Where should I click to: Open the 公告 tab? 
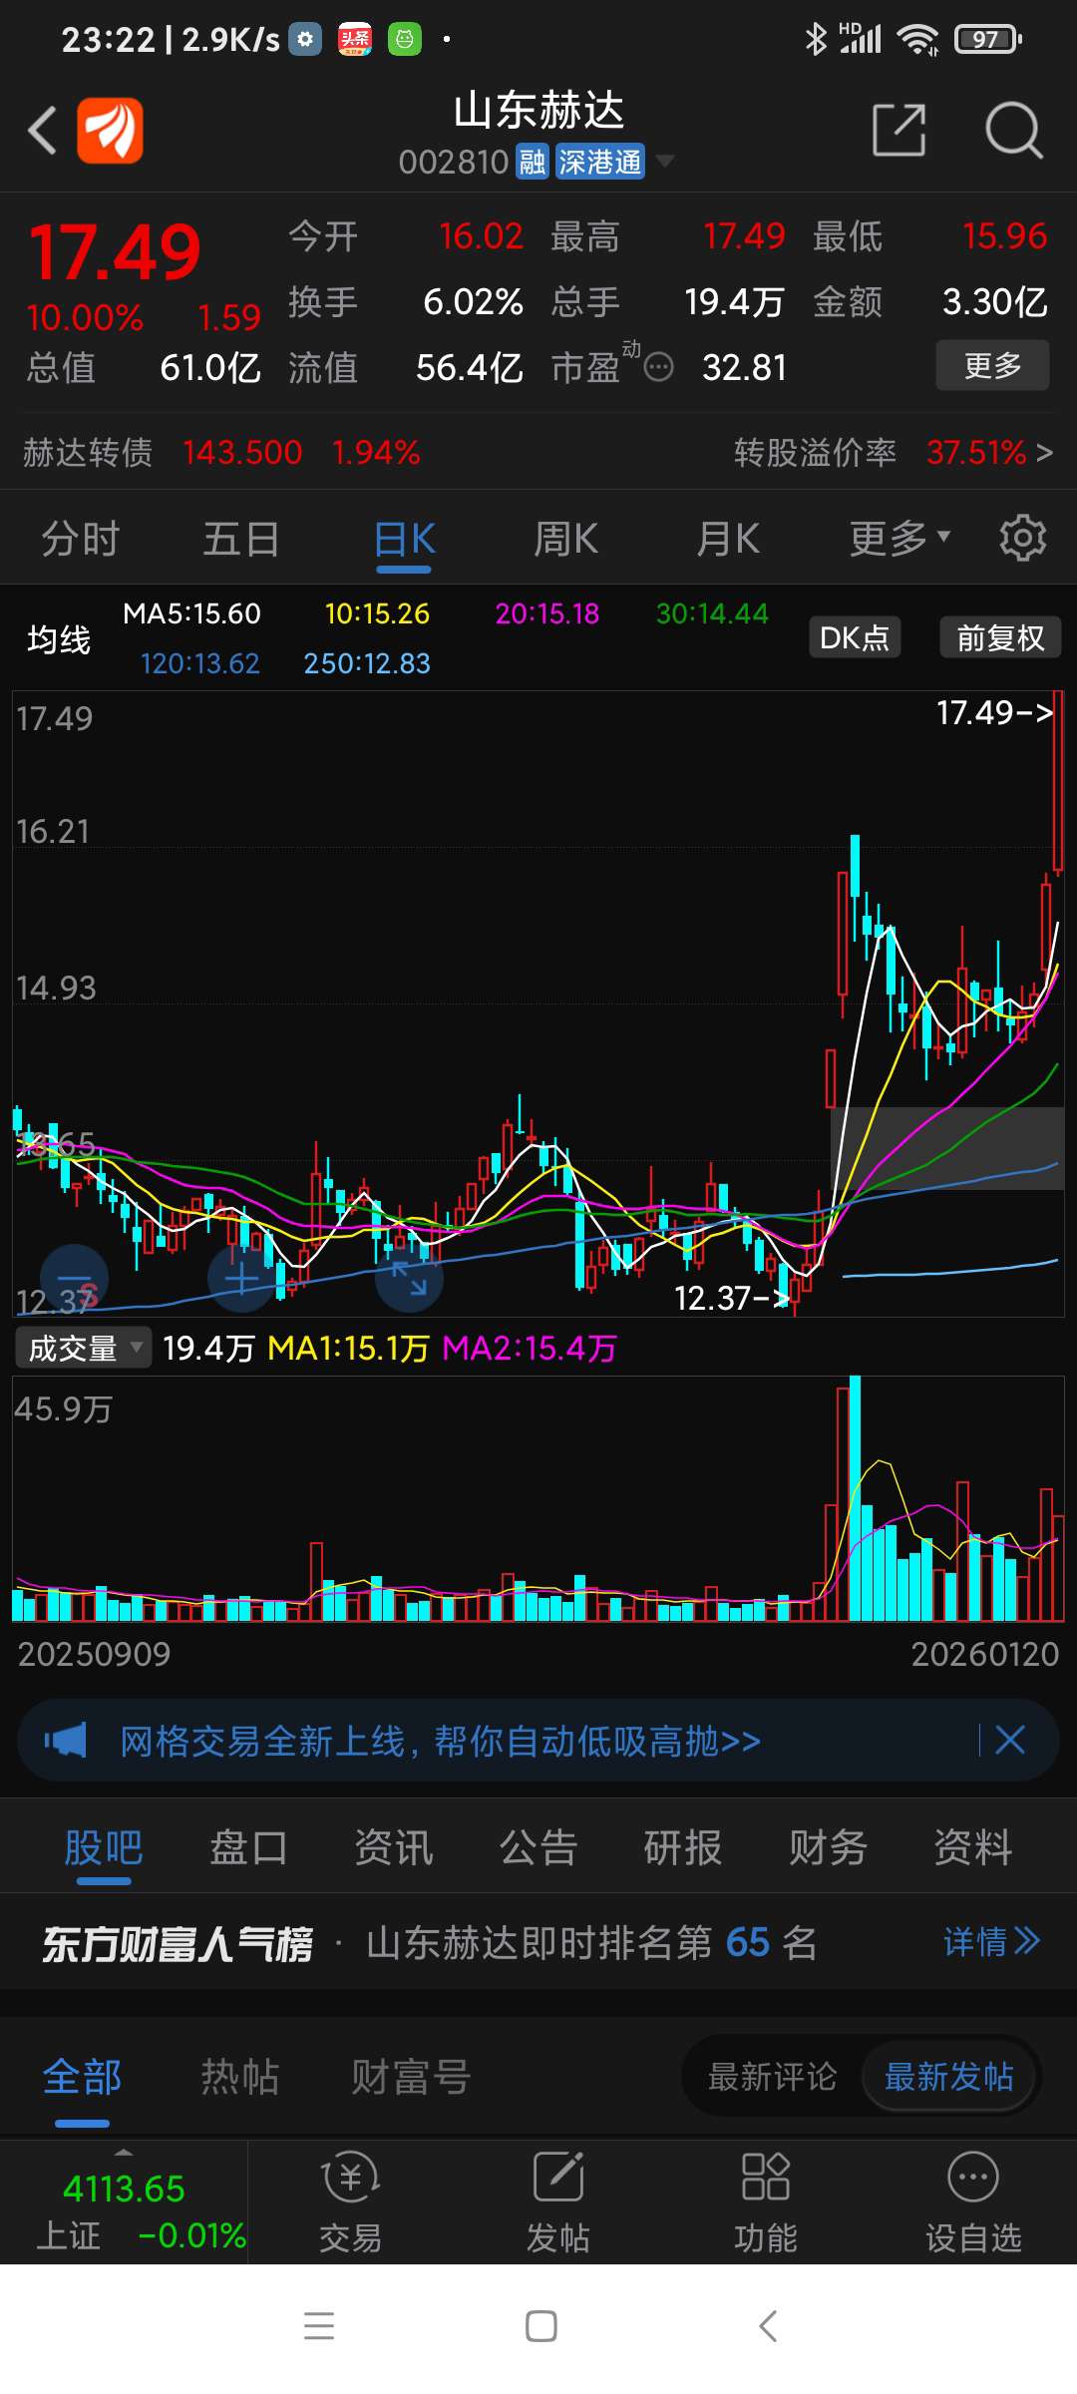(538, 1847)
